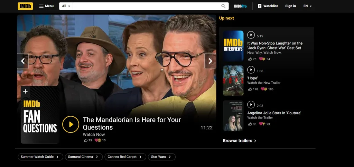
Task: Play the Jack Ryan: Ghost War interview
Action: [251, 35]
